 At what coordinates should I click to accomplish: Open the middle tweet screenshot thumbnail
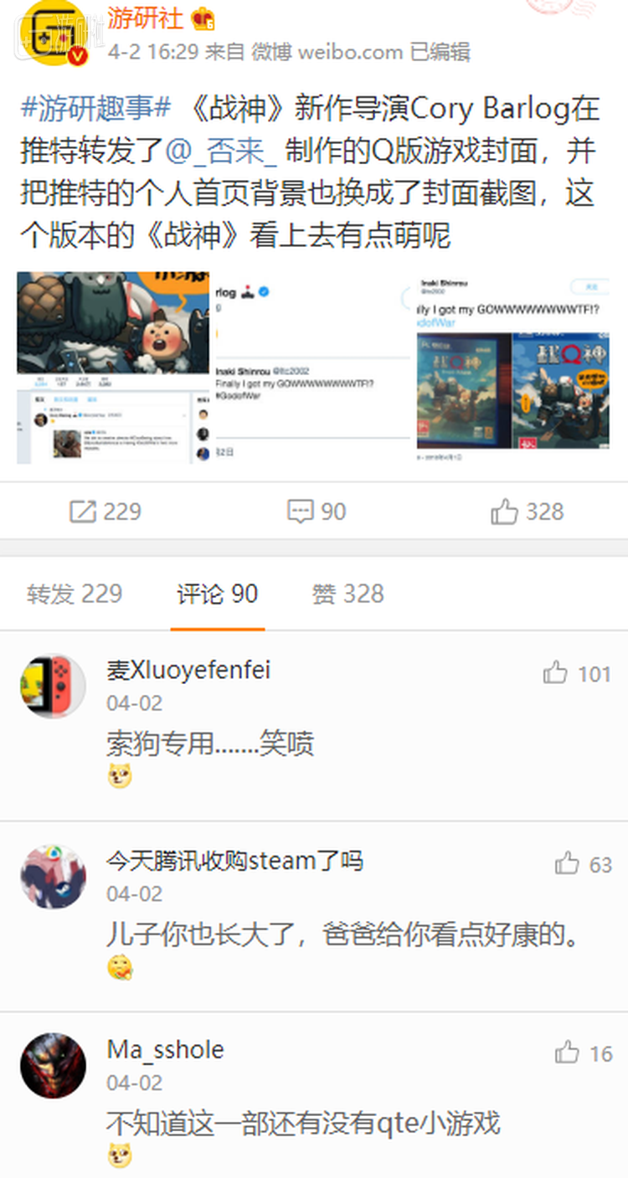tap(313, 368)
